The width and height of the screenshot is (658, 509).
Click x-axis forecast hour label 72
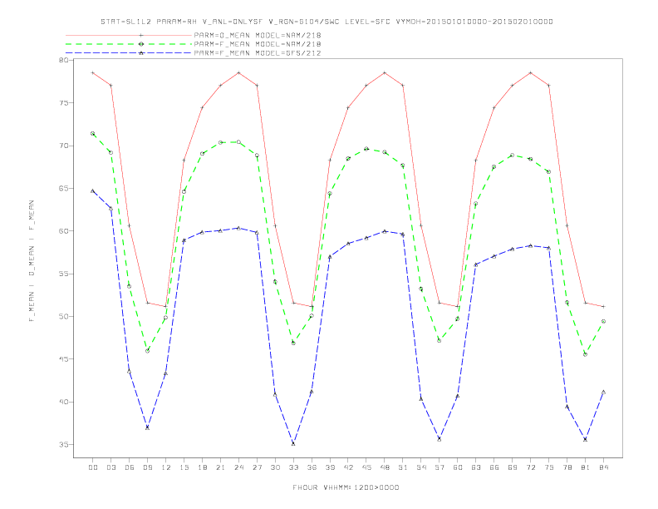[x=531, y=467]
